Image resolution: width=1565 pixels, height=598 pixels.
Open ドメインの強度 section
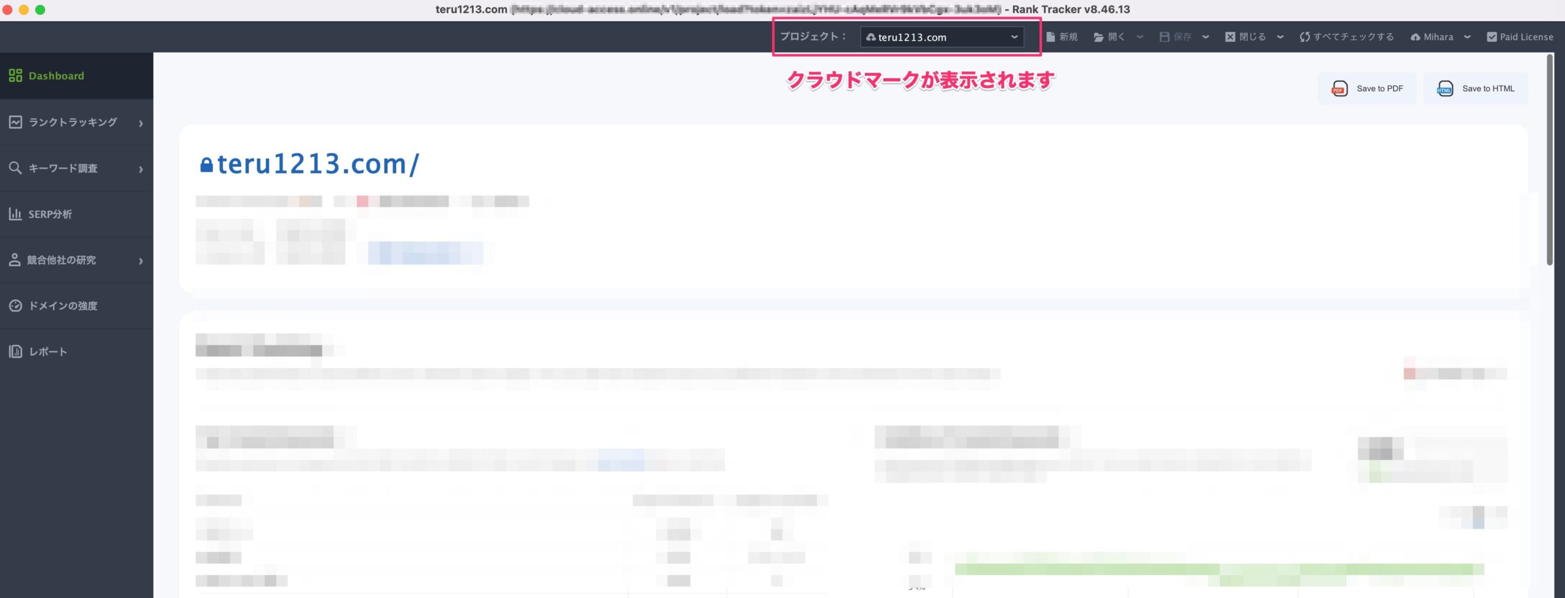(76, 305)
